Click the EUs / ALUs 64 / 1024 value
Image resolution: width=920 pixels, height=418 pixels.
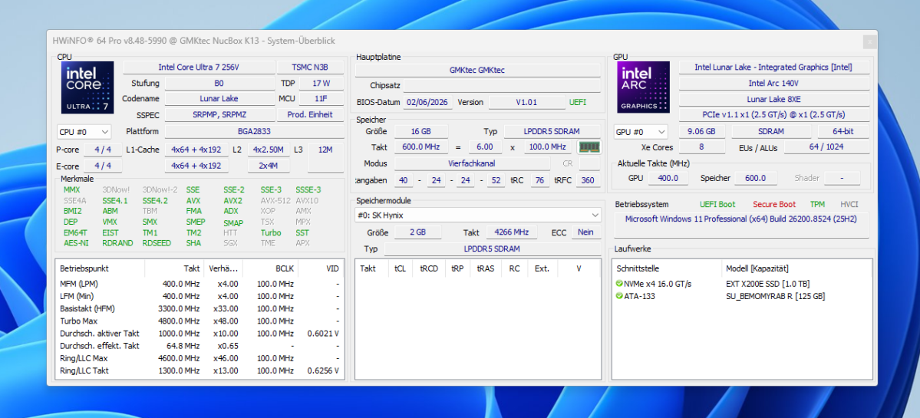coord(826,147)
